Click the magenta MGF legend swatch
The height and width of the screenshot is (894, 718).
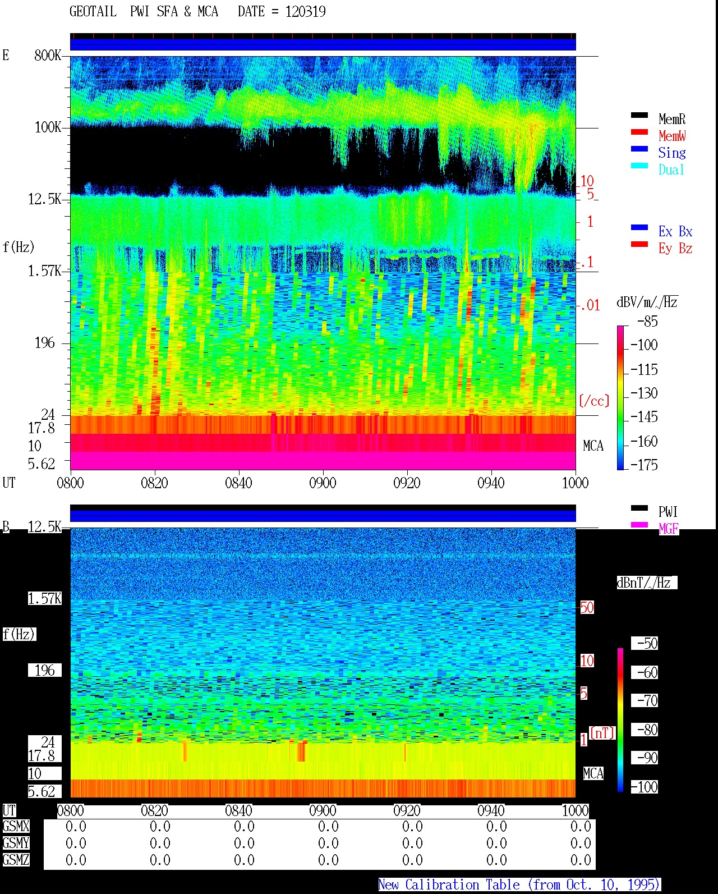[639, 525]
